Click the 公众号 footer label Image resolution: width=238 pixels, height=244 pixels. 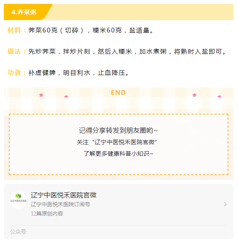(18, 232)
